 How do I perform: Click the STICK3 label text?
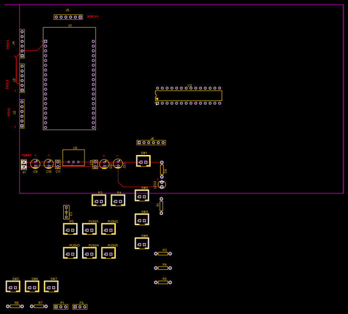7,44
